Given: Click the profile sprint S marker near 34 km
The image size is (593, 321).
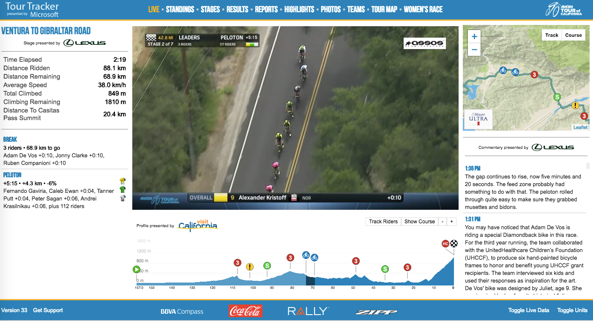Looking at the screenshot, I should [385, 269].
